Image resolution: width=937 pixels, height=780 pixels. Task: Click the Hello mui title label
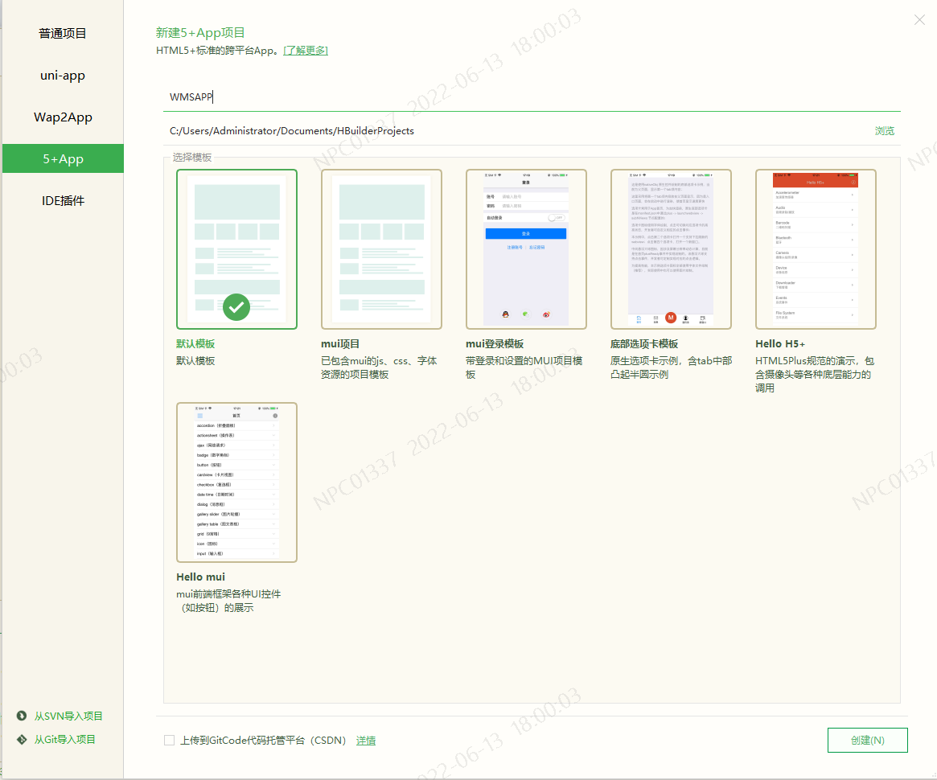pyautogui.click(x=201, y=577)
